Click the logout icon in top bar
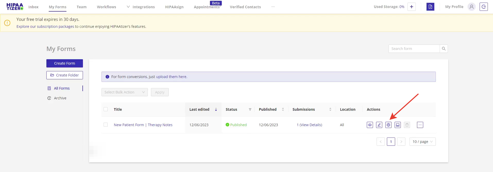Viewport: 493px width, 172px height. 483,7
